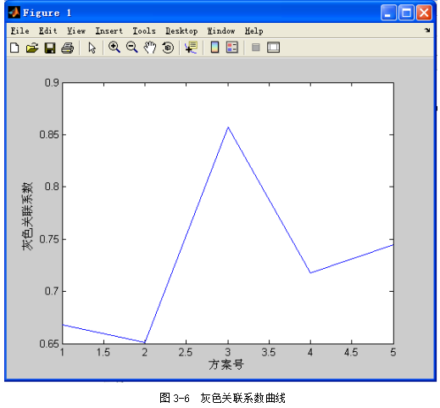Print the figure using the printer icon

tap(68, 48)
